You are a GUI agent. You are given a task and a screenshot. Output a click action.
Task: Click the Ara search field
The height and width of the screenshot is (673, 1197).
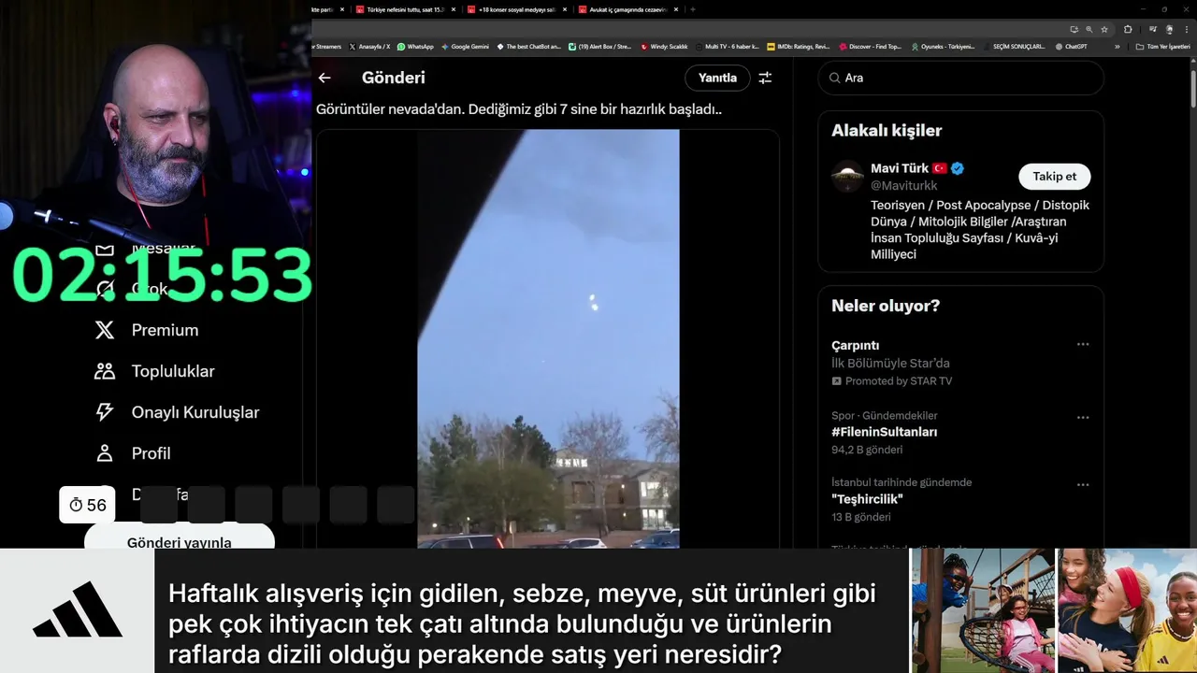960,78
